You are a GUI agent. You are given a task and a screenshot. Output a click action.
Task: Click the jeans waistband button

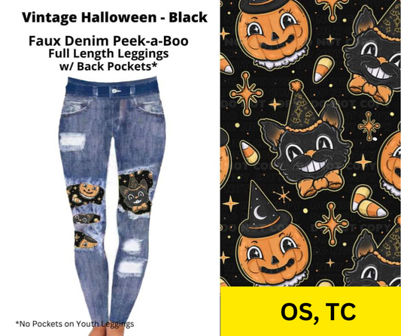coord(114,91)
